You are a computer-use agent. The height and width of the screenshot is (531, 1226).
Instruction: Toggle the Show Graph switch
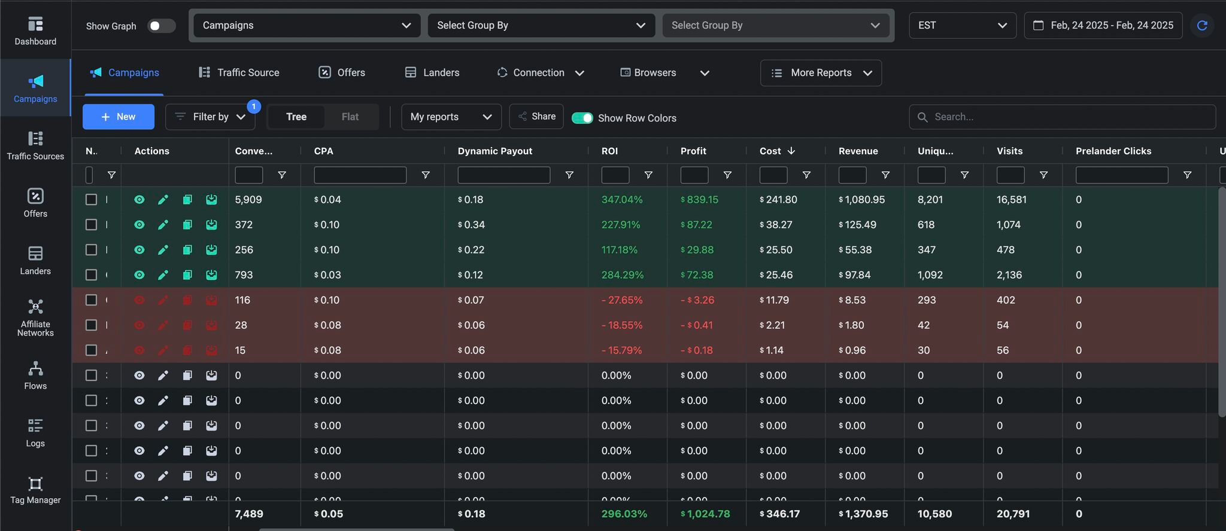pos(161,26)
